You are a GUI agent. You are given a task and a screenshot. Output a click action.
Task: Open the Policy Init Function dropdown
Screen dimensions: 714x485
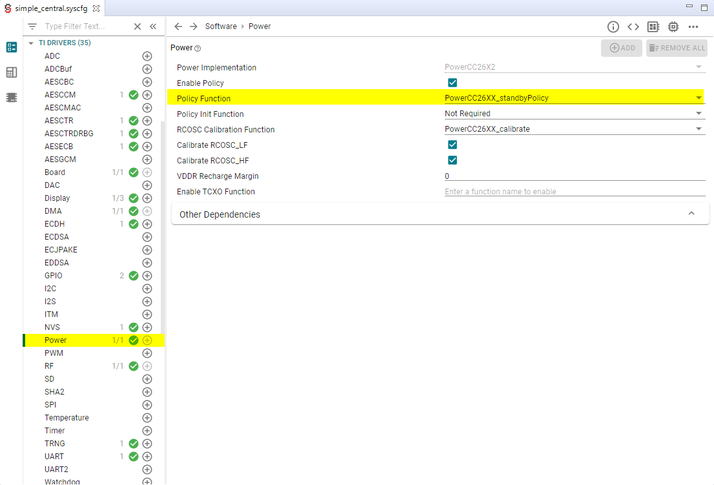pos(573,114)
